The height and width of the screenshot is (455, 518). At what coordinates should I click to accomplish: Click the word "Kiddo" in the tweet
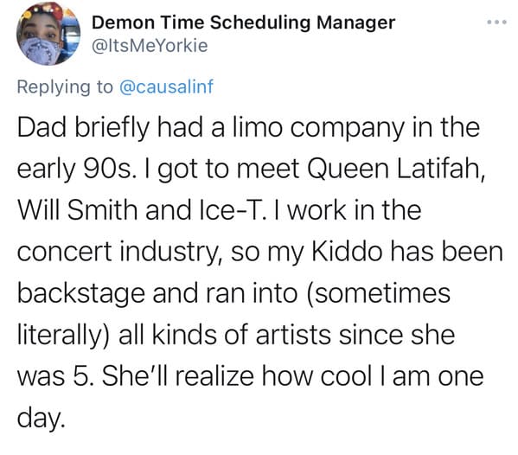pos(347,252)
